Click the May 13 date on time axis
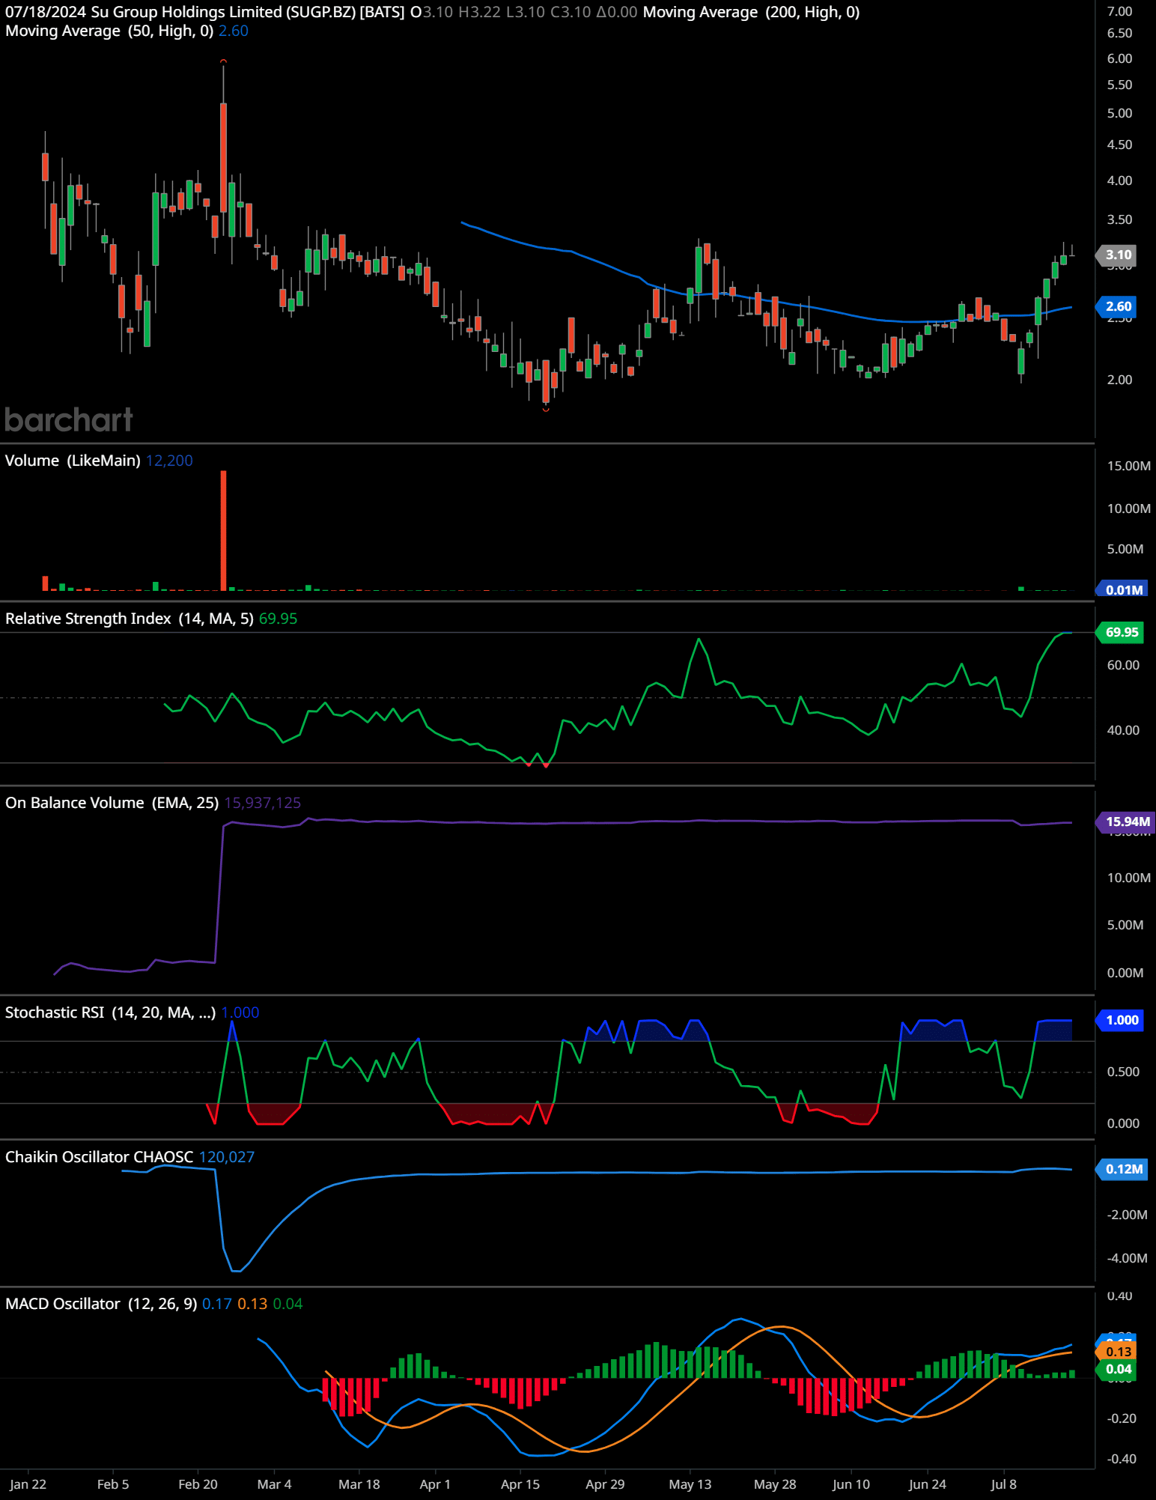 pos(690,1484)
